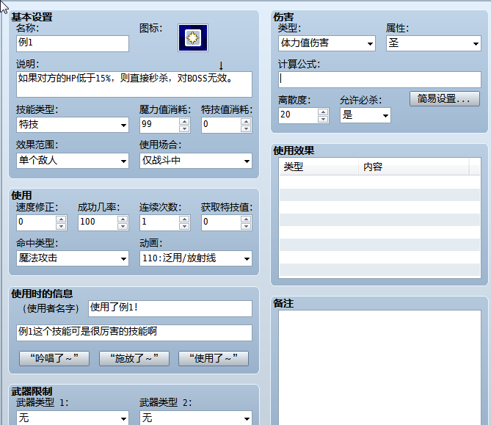Open the 属性 dropdown showing 圣
The width and height of the screenshot is (491, 425).
pos(434,43)
